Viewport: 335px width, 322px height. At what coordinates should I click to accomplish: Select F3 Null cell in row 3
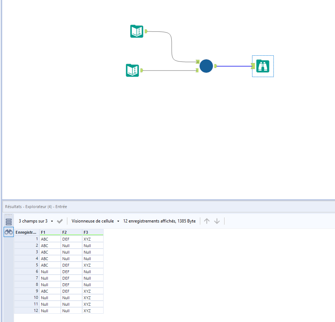93,252
